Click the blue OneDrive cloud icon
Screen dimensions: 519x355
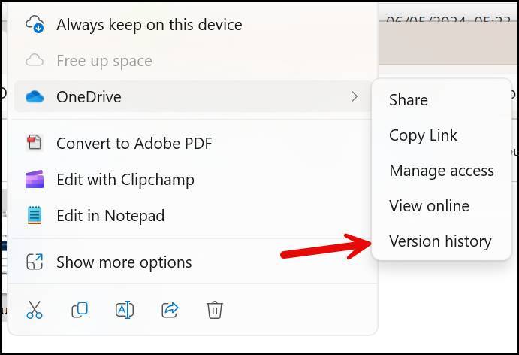(35, 96)
